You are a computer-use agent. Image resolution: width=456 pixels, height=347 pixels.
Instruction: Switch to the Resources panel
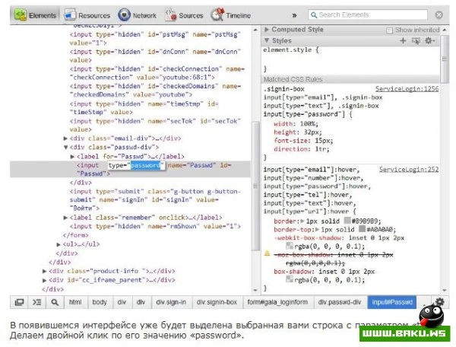click(87, 15)
